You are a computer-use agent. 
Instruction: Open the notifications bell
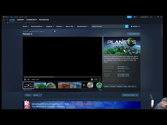point(135,17)
